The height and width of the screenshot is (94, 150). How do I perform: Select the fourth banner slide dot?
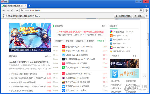[46, 50]
